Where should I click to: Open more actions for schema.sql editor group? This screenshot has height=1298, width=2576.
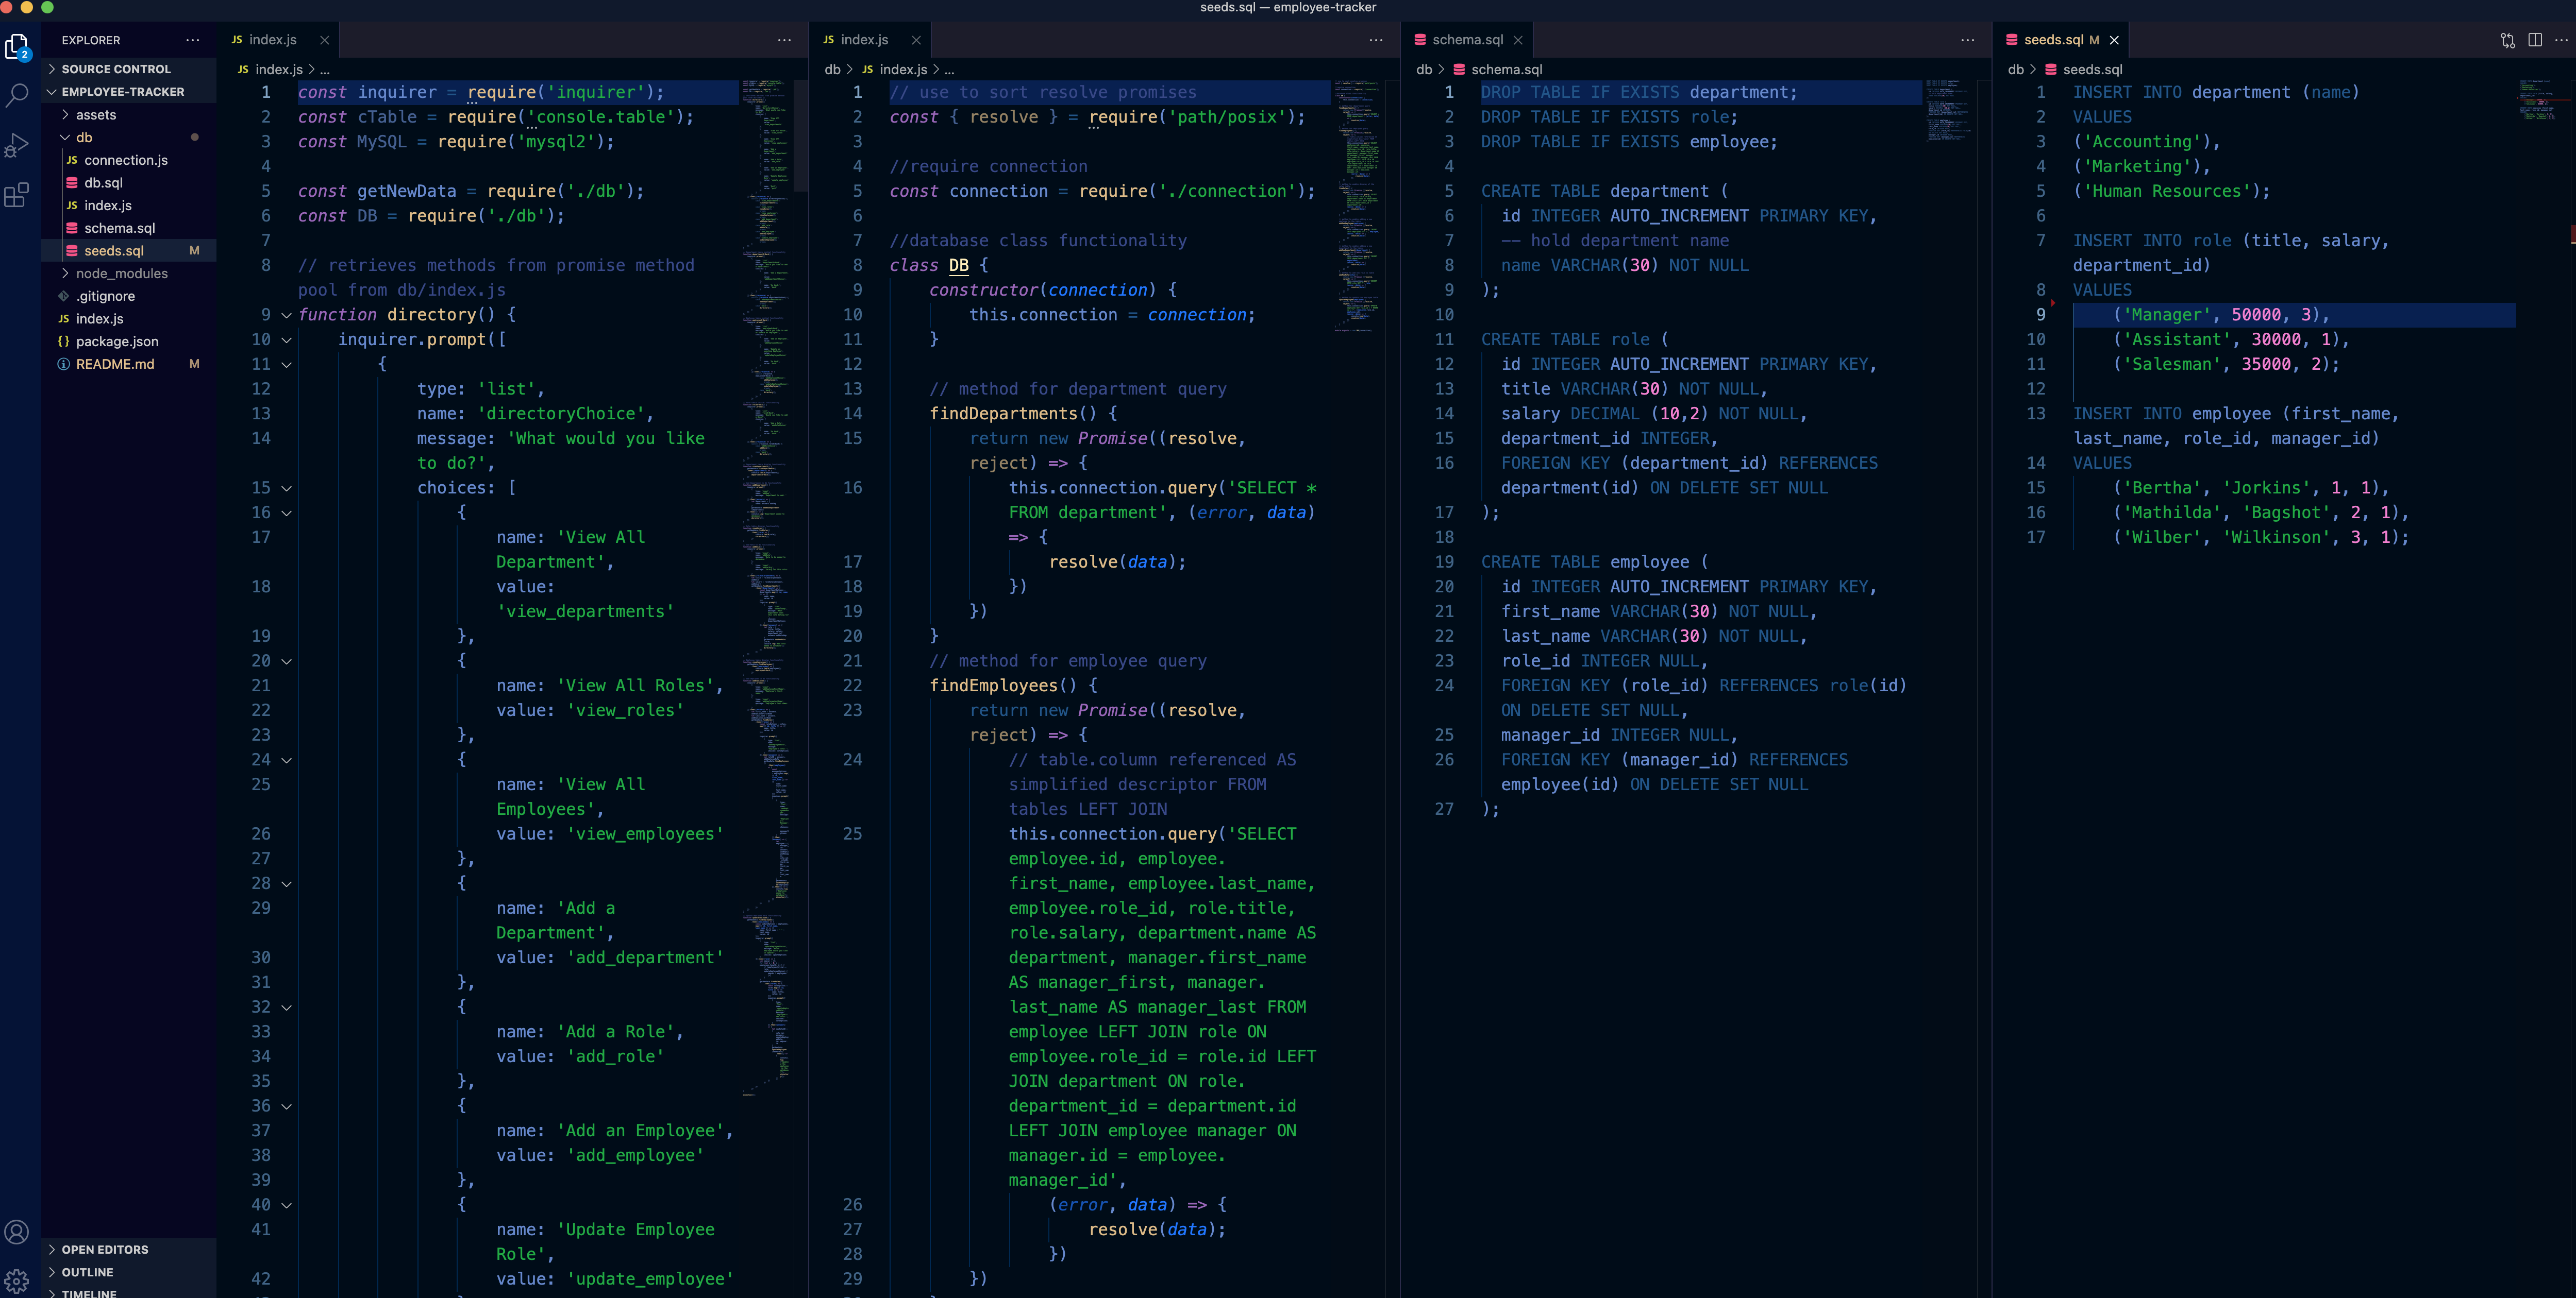[x=1968, y=40]
